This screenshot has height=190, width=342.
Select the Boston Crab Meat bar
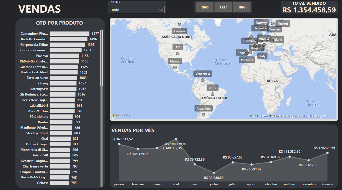tap(64, 72)
